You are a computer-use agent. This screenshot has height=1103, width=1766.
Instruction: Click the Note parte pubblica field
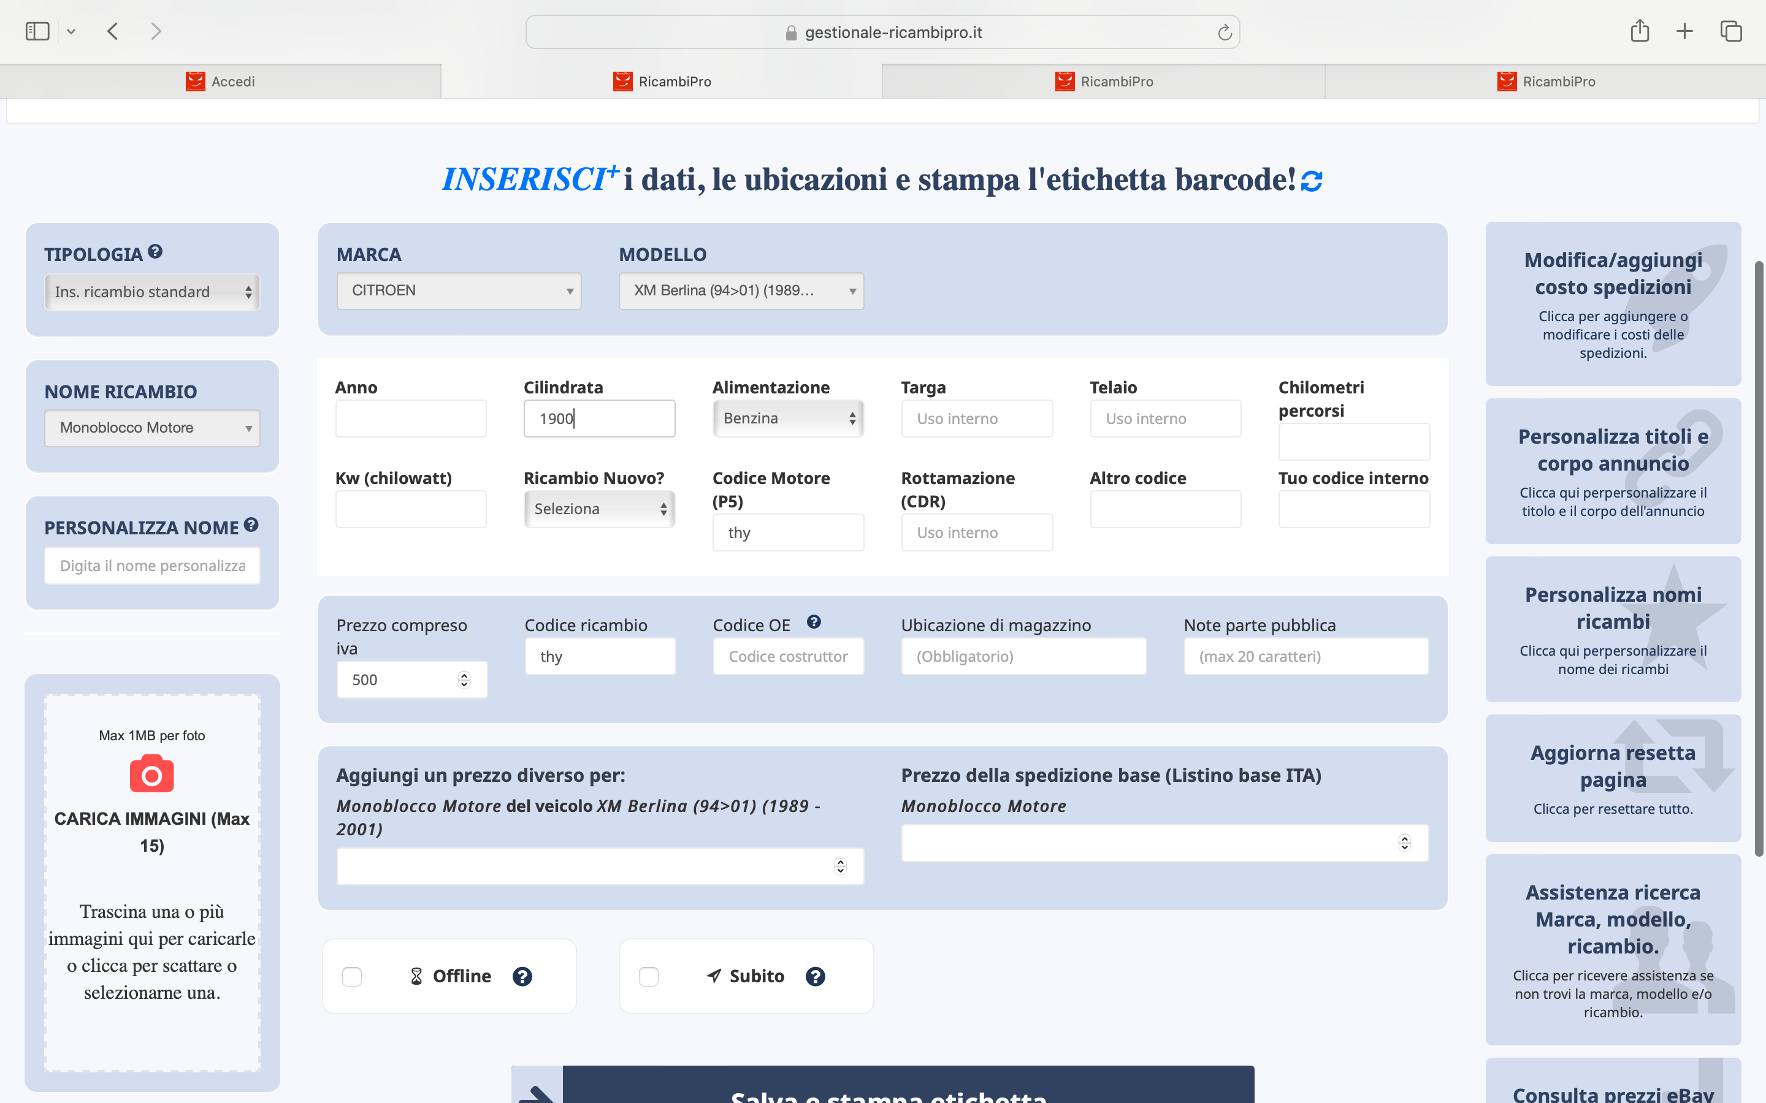pyautogui.click(x=1306, y=656)
